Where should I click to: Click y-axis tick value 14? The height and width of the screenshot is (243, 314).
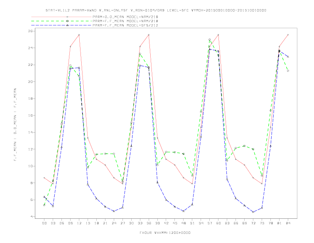[31, 132]
